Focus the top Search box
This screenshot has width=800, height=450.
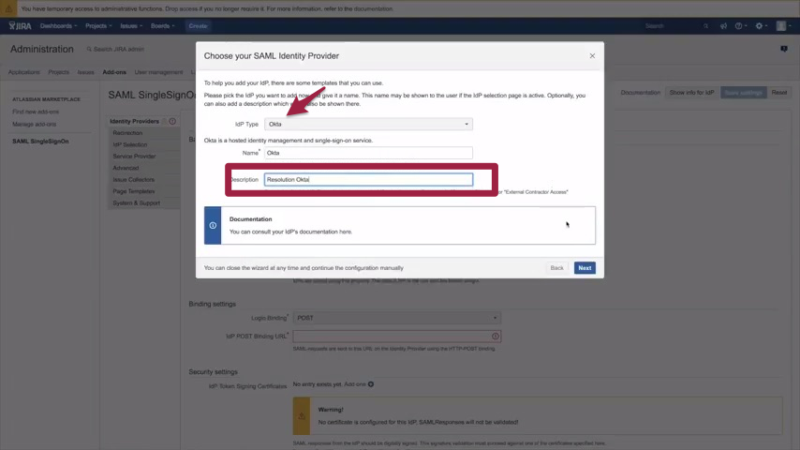tap(676, 26)
